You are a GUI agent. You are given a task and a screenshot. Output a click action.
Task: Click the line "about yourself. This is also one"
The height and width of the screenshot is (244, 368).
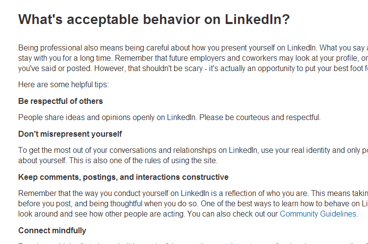(118, 160)
